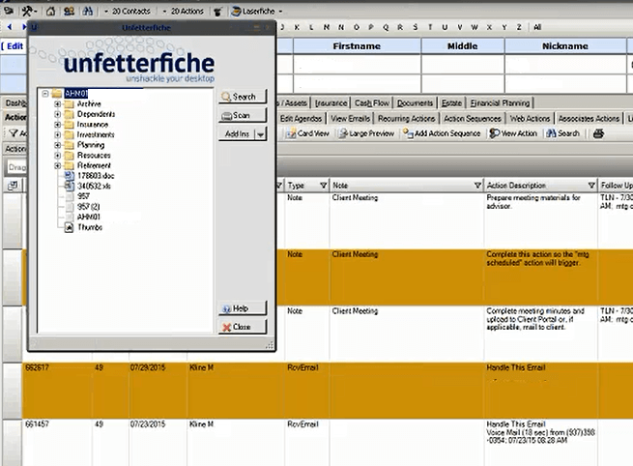
Task: Select the 178603.doc file
Action: tap(96, 176)
